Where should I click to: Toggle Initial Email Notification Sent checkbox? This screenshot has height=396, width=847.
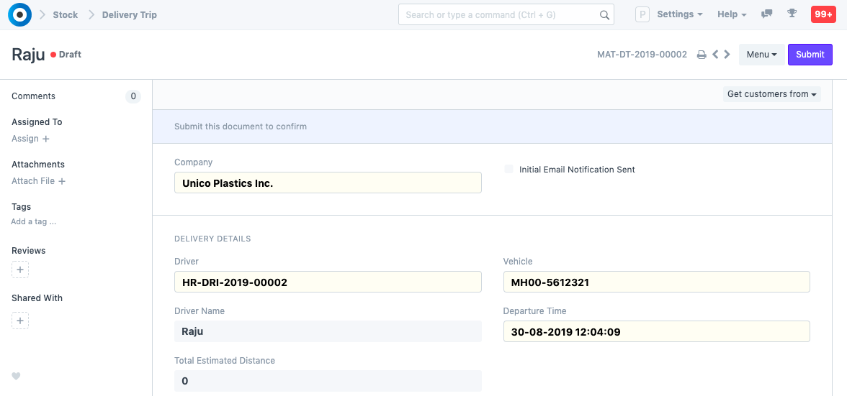click(x=509, y=170)
